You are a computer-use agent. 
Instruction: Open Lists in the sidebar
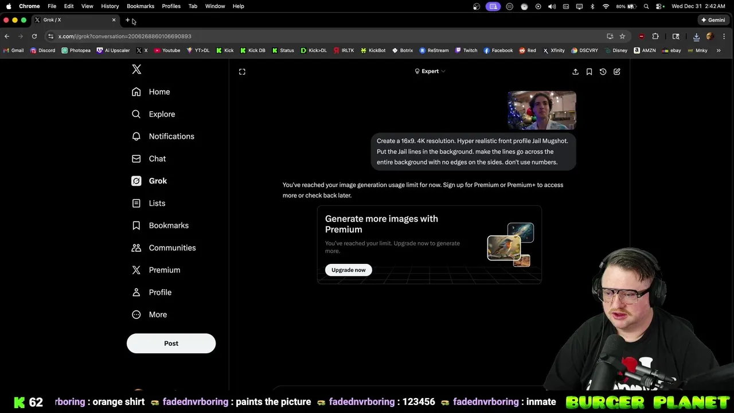[x=149, y=203]
